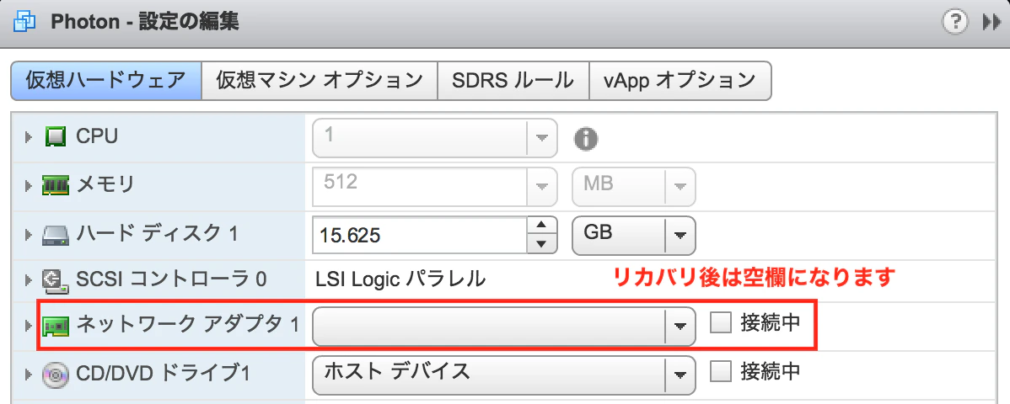Switch to 仮想ハードウェア tab
This screenshot has width=1010, height=404.
105,81
